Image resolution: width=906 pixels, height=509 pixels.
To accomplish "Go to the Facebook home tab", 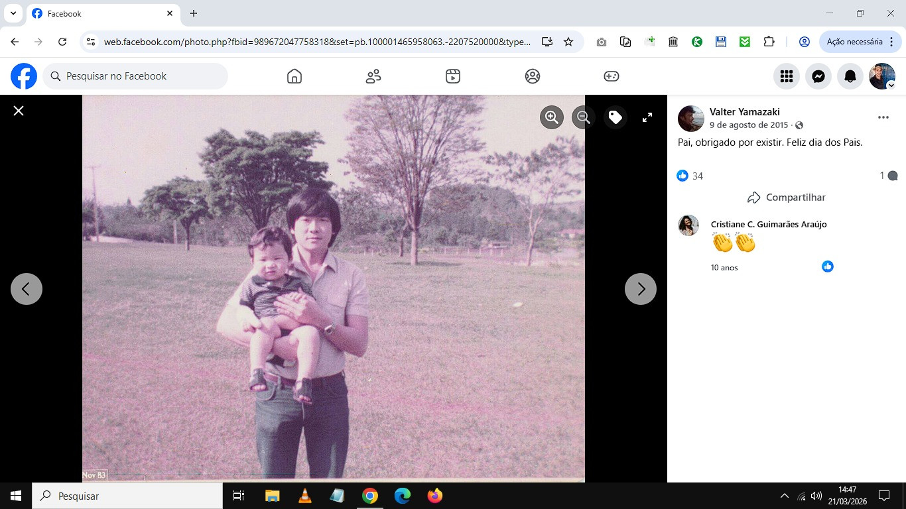I will tap(294, 76).
